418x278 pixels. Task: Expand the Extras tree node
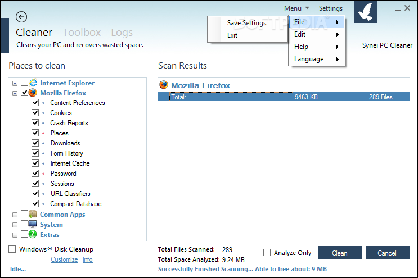[x=15, y=235]
